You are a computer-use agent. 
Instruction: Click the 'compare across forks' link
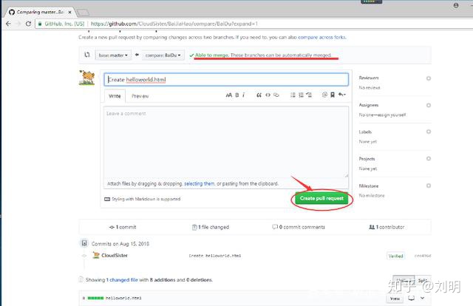(x=322, y=38)
